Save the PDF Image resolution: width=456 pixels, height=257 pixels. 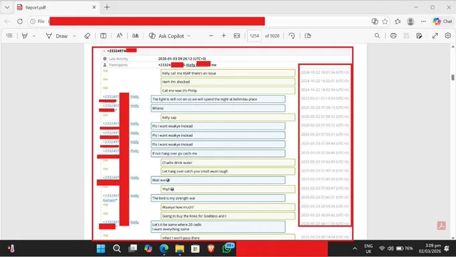[x=406, y=36]
